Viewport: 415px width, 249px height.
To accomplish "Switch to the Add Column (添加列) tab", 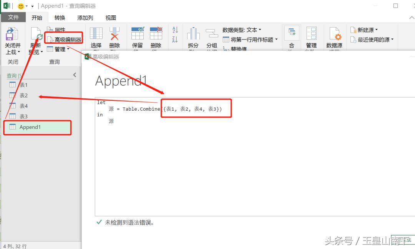I will tap(85, 18).
